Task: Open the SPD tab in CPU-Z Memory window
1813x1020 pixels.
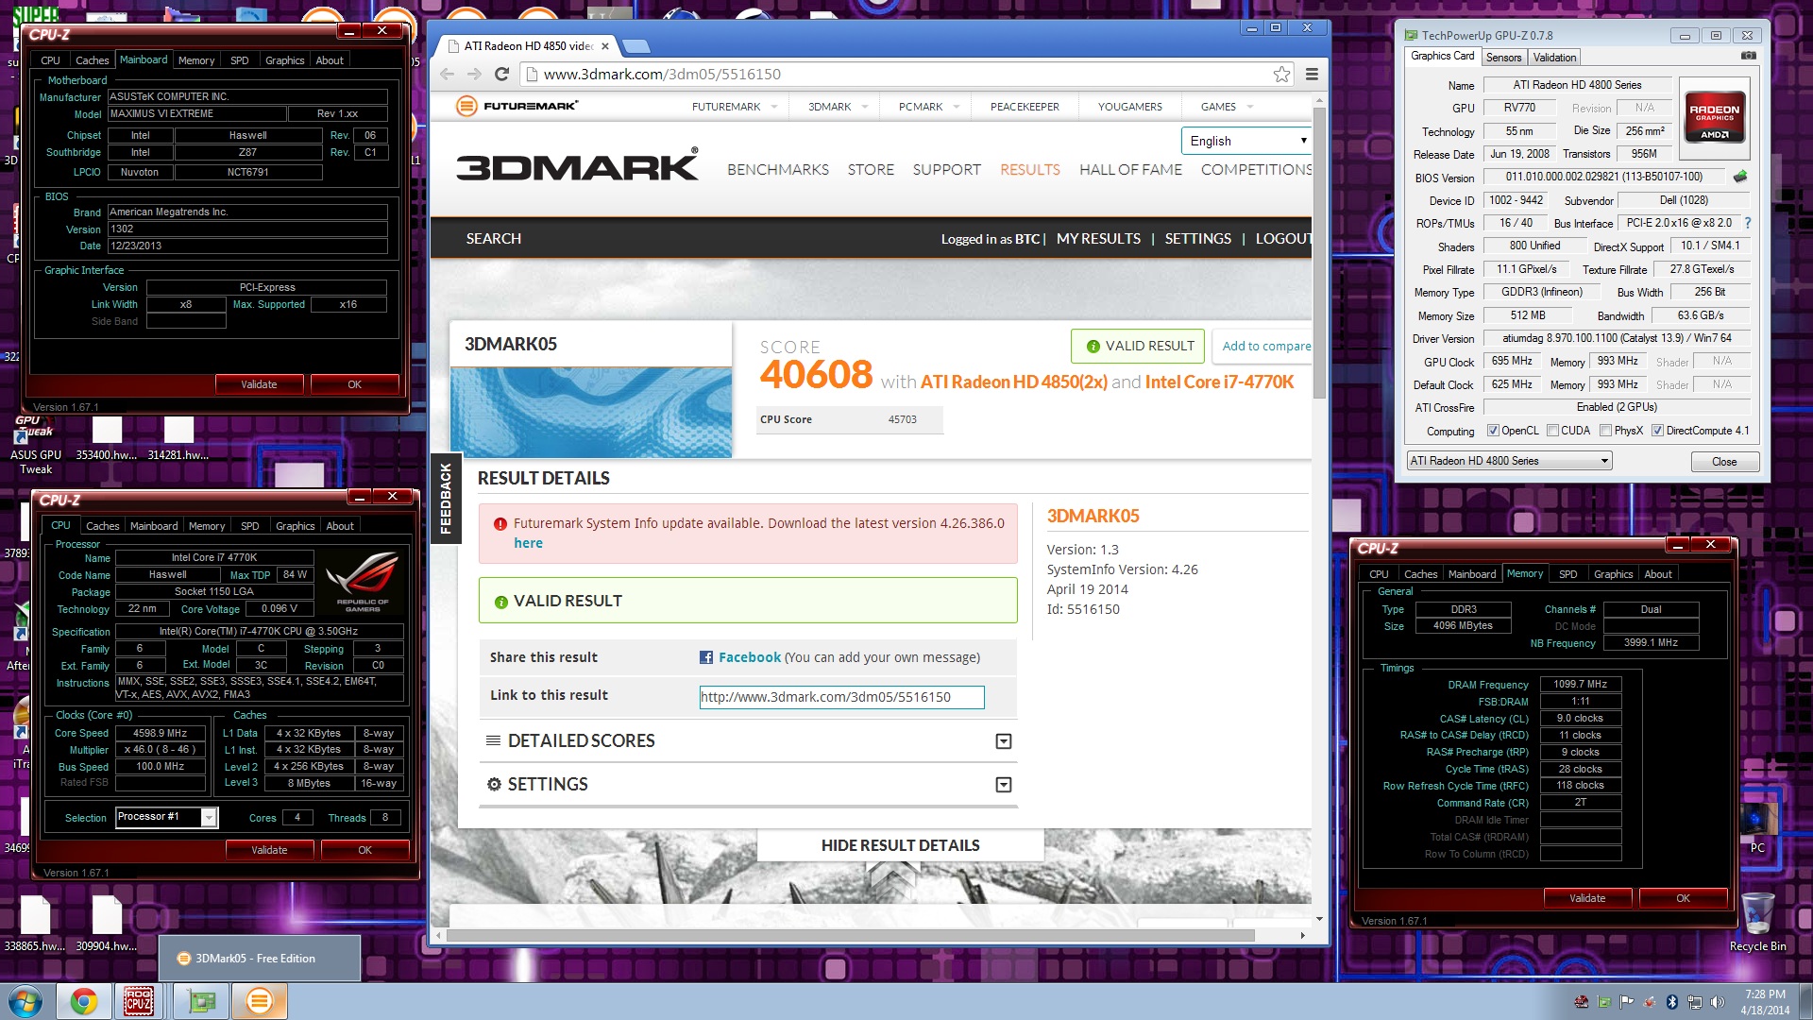Action: (x=1567, y=574)
